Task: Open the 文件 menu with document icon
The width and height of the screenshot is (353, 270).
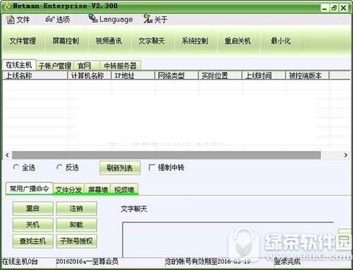Action: [x=18, y=20]
